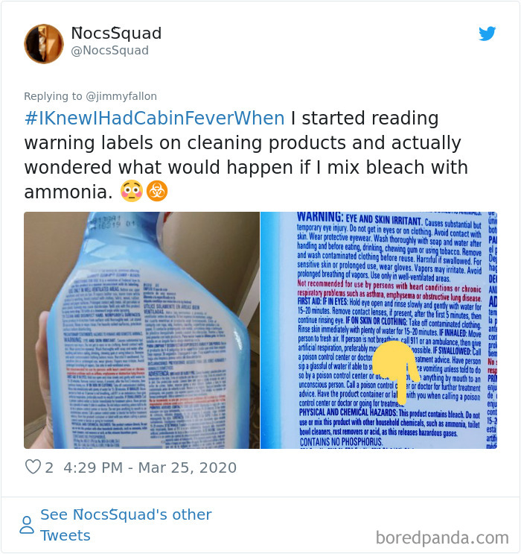Click the tweet text about bleach and ammonia
This screenshot has height=554, width=521.
tap(246, 155)
